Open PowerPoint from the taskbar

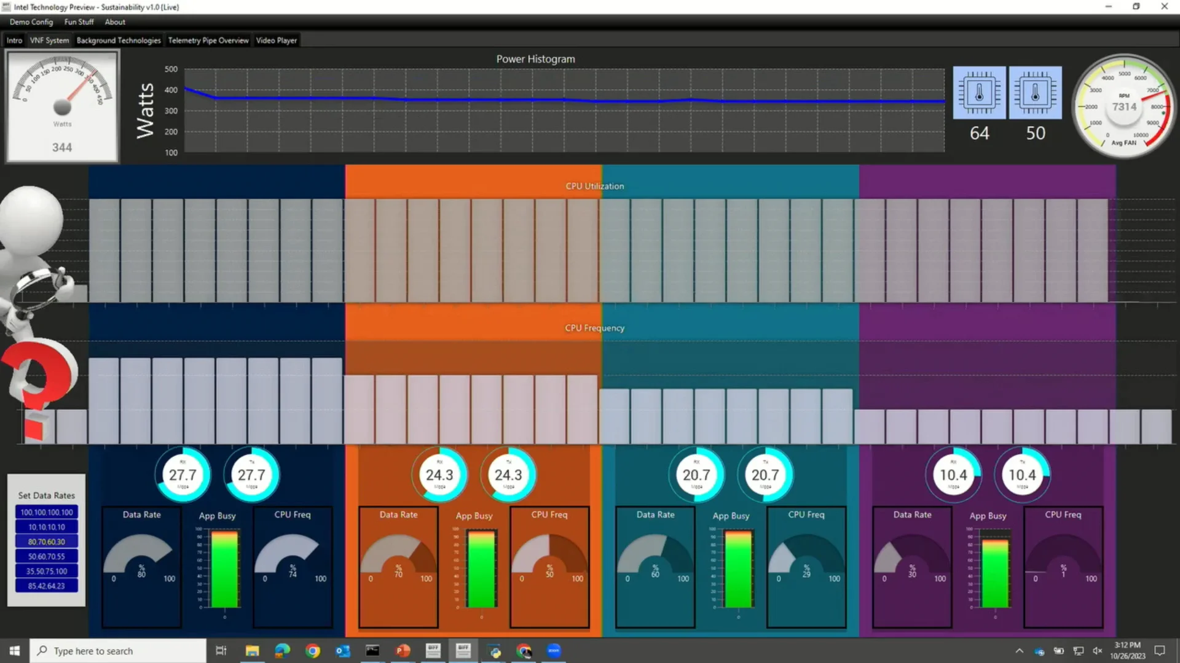(403, 651)
